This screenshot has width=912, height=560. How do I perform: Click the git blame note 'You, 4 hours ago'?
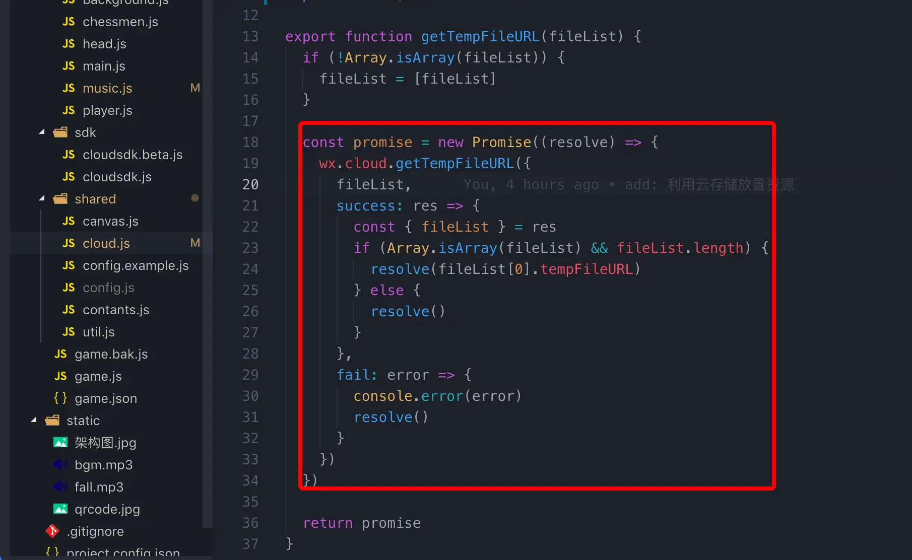(x=532, y=185)
